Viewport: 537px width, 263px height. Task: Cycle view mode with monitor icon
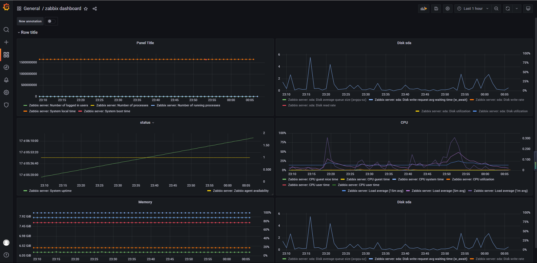pyautogui.click(x=528, y=9)
